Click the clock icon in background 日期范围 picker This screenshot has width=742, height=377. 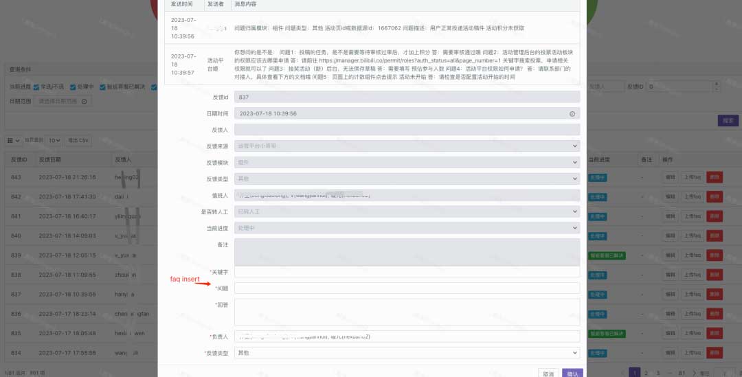[x=85, y=101]
